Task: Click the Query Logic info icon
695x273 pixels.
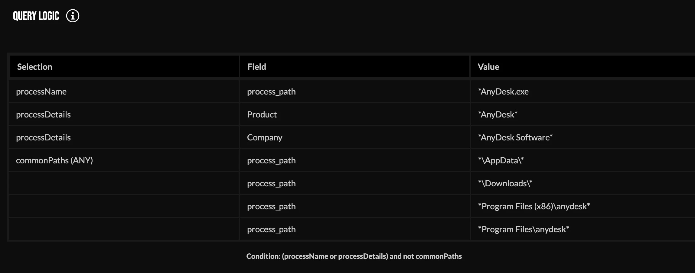Action: (x=73, y=16)
